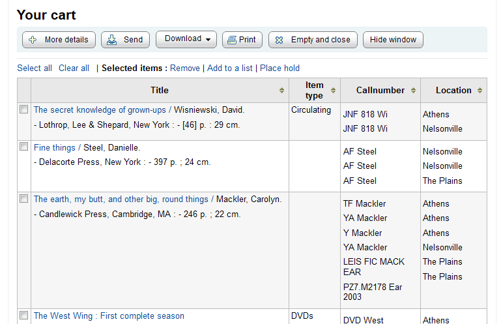Click Place hold for selected items
This screenshot has height=324, width=501.
[279, 68]
